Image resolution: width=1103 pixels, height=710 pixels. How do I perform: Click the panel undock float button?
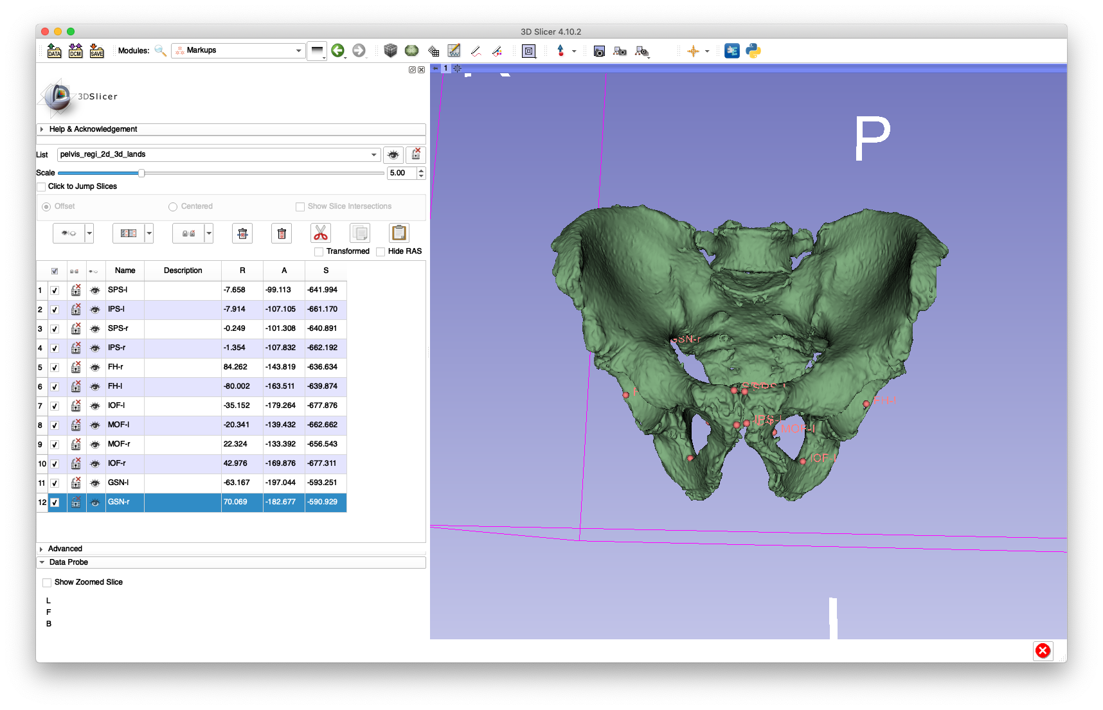pos(412,69)
